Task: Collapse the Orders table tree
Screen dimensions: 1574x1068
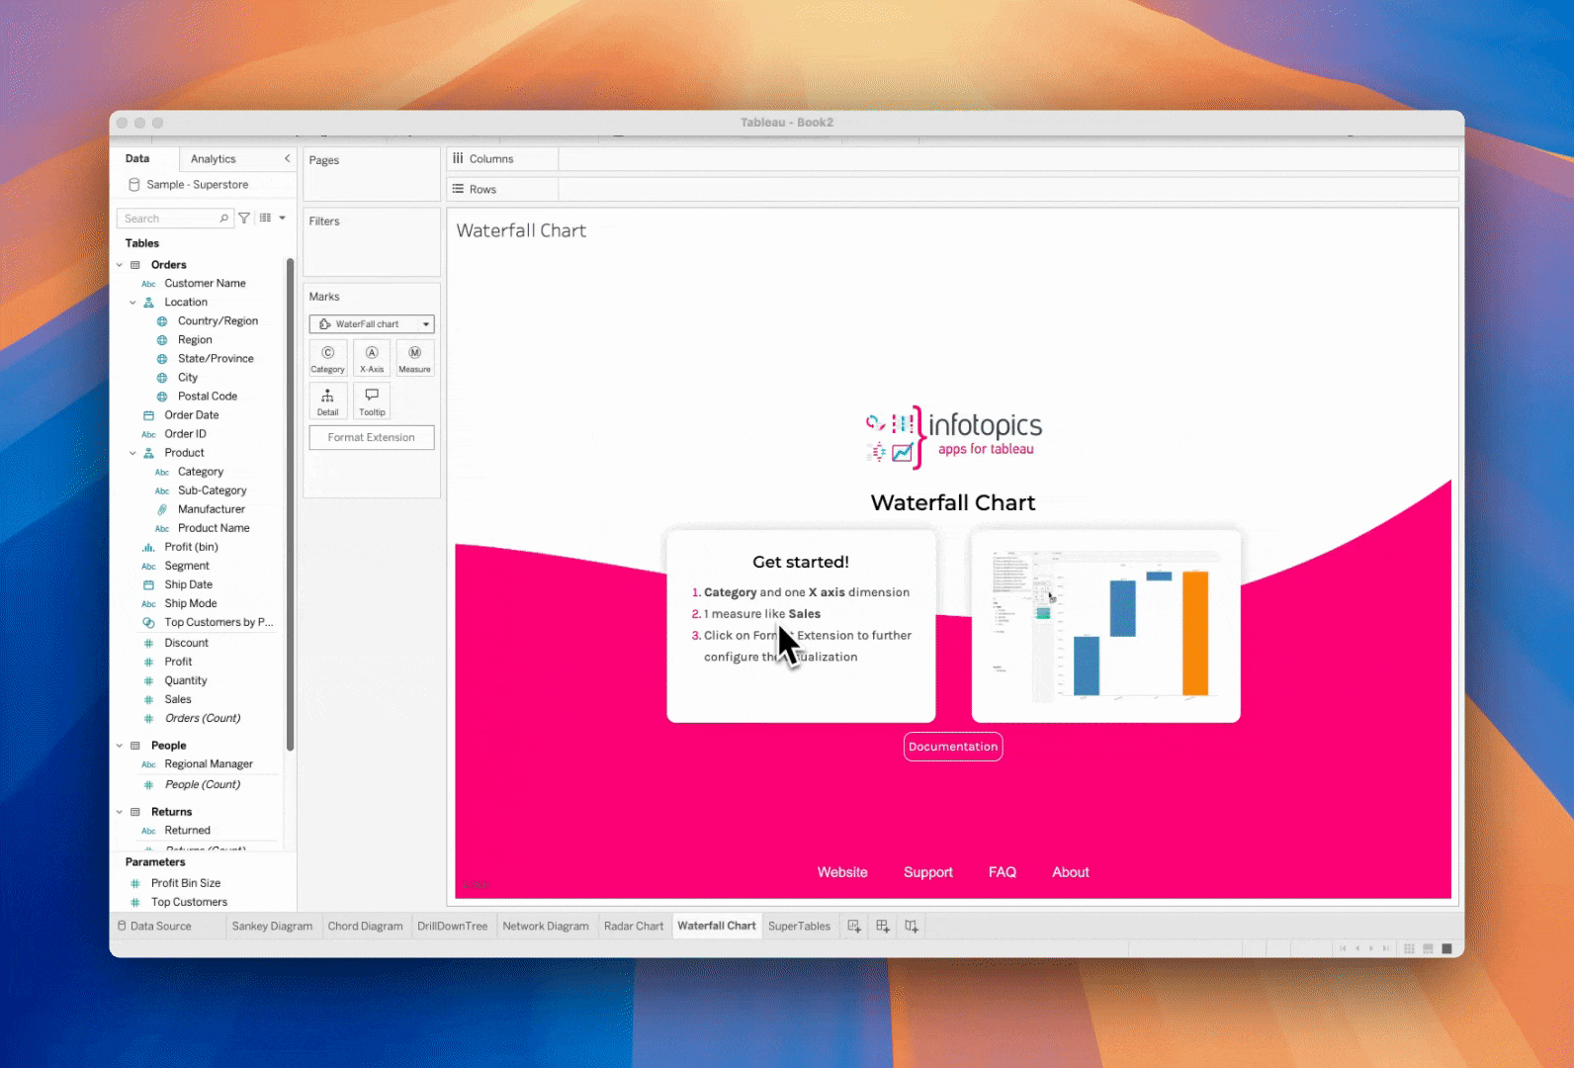Action: [120, 265]
